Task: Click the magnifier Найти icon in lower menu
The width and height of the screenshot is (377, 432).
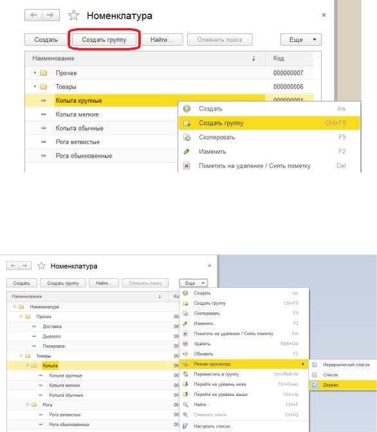Action: pyautogui.click(x=185, y=405)
